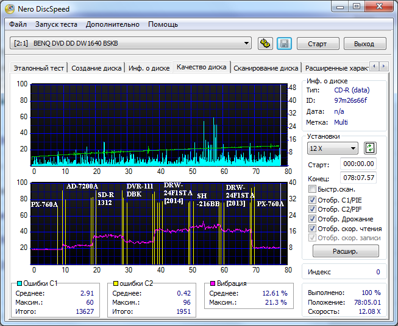The image size is (398, 326).
Task: Click the magenta Вибрация legend square
Action: click(213, 283)
